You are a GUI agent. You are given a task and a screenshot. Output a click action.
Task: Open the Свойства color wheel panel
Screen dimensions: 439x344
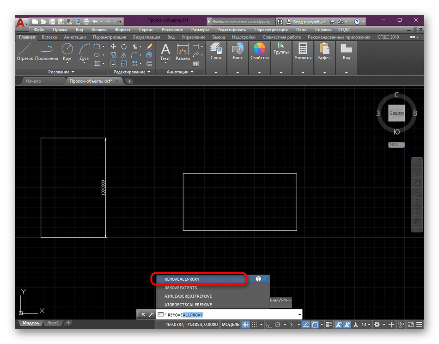pos(259,52)
